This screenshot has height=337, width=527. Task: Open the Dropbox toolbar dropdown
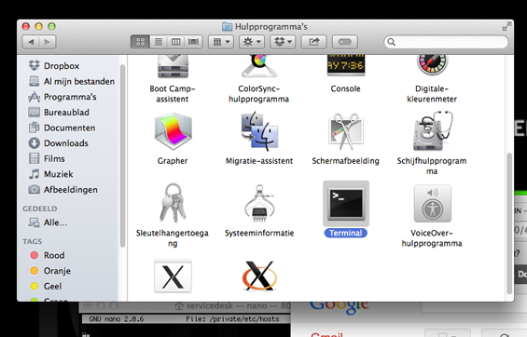pos(283,42)
